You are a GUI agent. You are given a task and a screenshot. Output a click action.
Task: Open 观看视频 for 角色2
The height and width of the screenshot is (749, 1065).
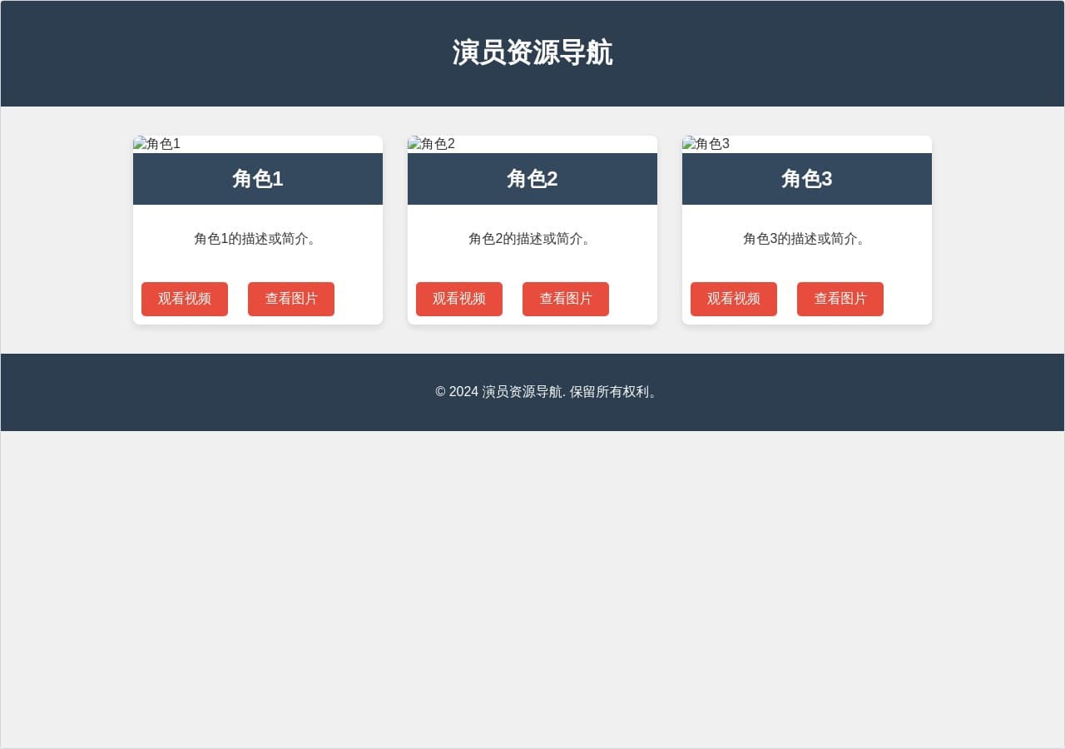(459, 299)
